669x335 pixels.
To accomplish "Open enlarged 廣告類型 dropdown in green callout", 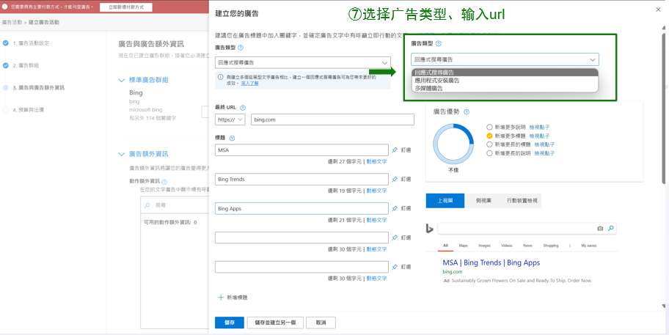I will pyautogui.click(x=505, y=59).
